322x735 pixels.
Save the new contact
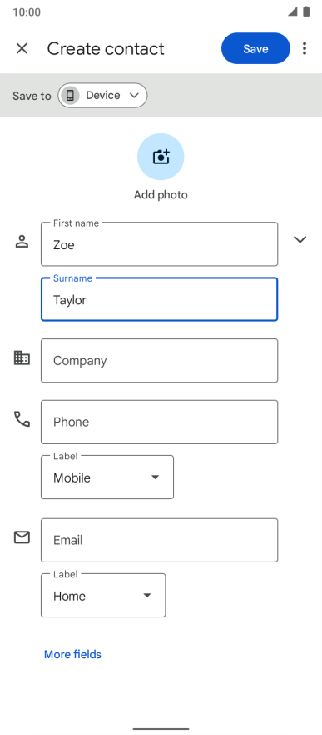(255, 48)
